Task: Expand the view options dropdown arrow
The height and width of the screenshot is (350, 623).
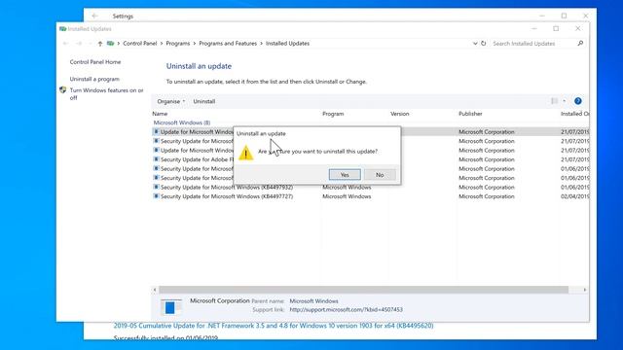Action: point(565,101)
